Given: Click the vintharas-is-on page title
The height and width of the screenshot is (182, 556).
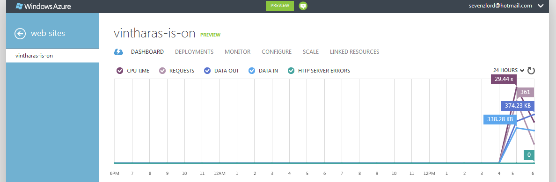Looking at the screenshot, I should pos(154,33).
